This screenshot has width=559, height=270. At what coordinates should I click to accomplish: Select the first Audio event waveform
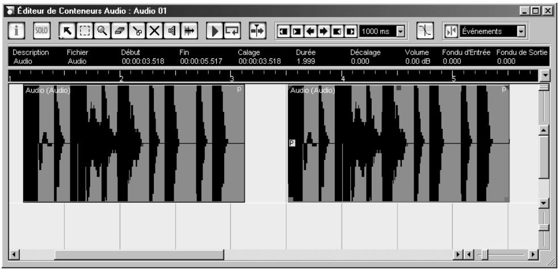point(134,143)
